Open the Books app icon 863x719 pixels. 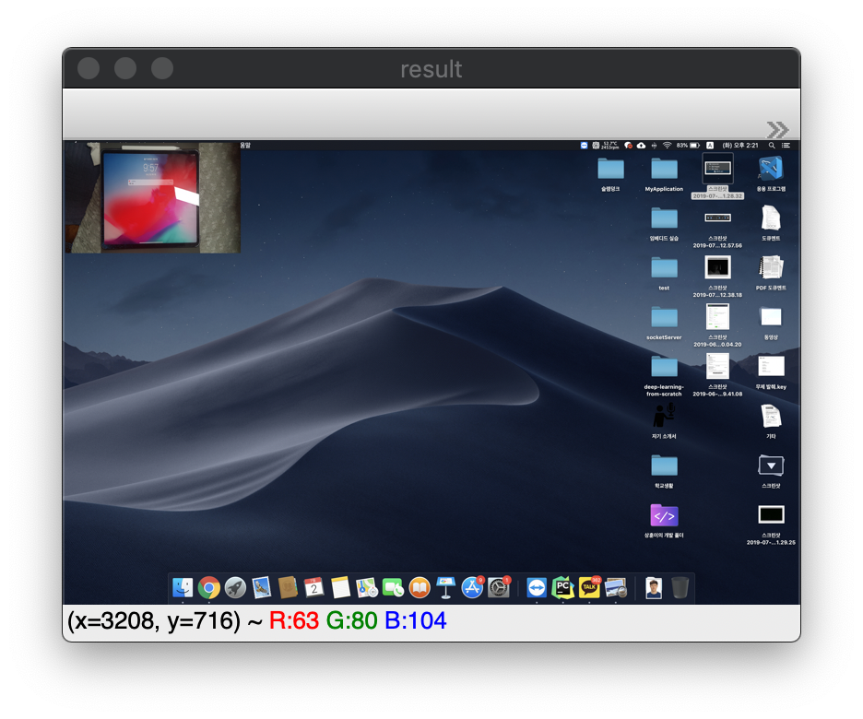pyautogui.click(x=420, y=587)
